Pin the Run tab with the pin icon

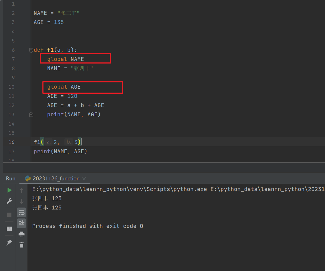point(9,242)
